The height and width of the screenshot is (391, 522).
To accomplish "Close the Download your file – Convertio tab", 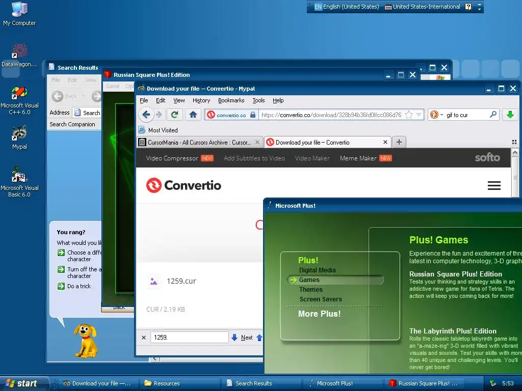I will pos(385,143).
